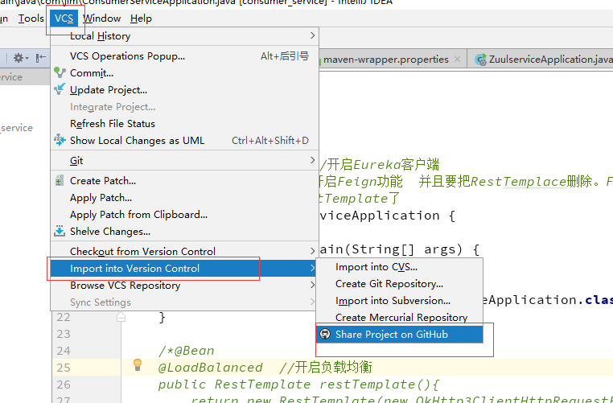Switch to ZuulserviceApplication.java tab
This screenshot has width=613, height=403.
click(550, 60)
